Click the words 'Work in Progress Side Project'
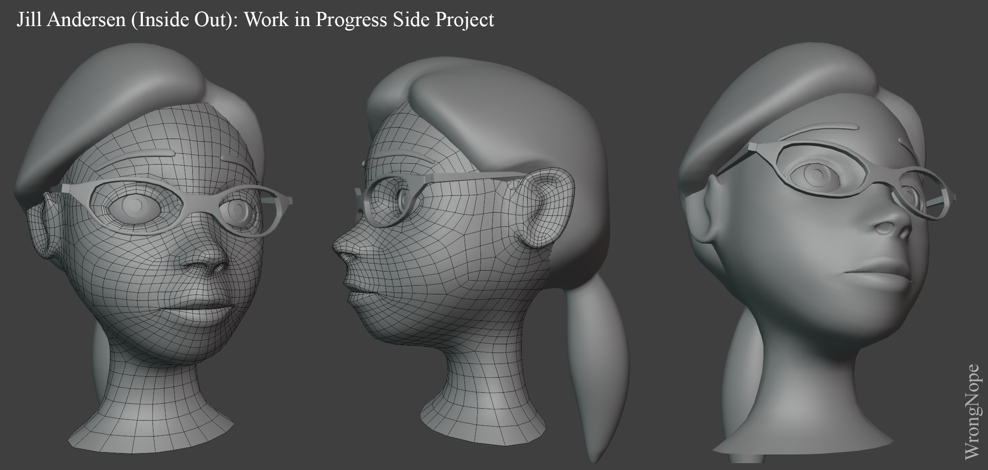The height and width of the screenshot is (470, 988). 369,20
